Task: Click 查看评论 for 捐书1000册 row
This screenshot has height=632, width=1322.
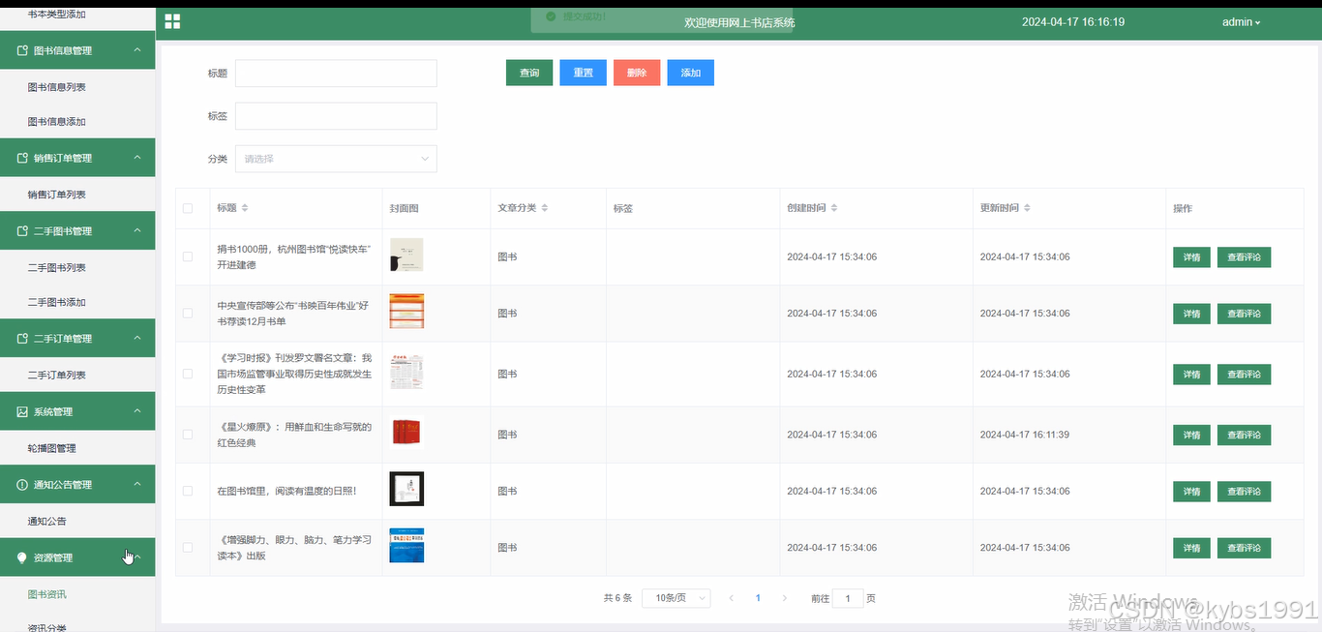Action: [1244, 257]
